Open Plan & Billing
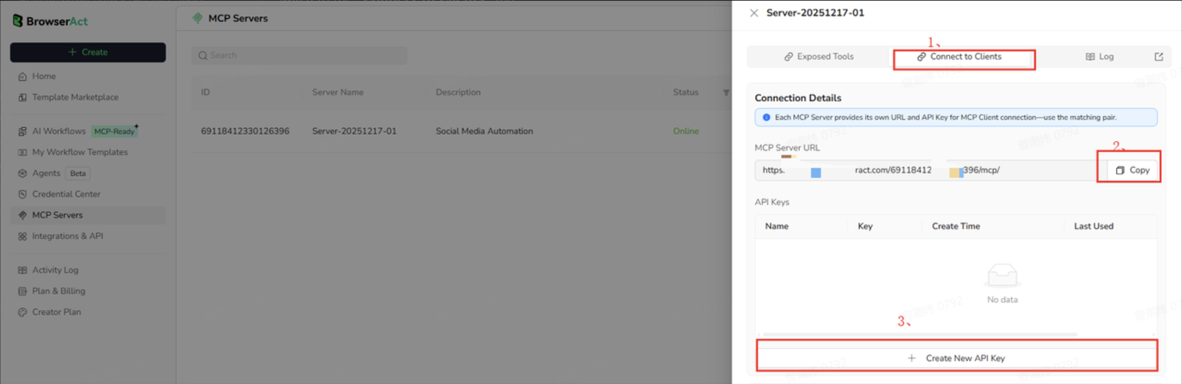The image size is (1182, 384). point(58,291)
